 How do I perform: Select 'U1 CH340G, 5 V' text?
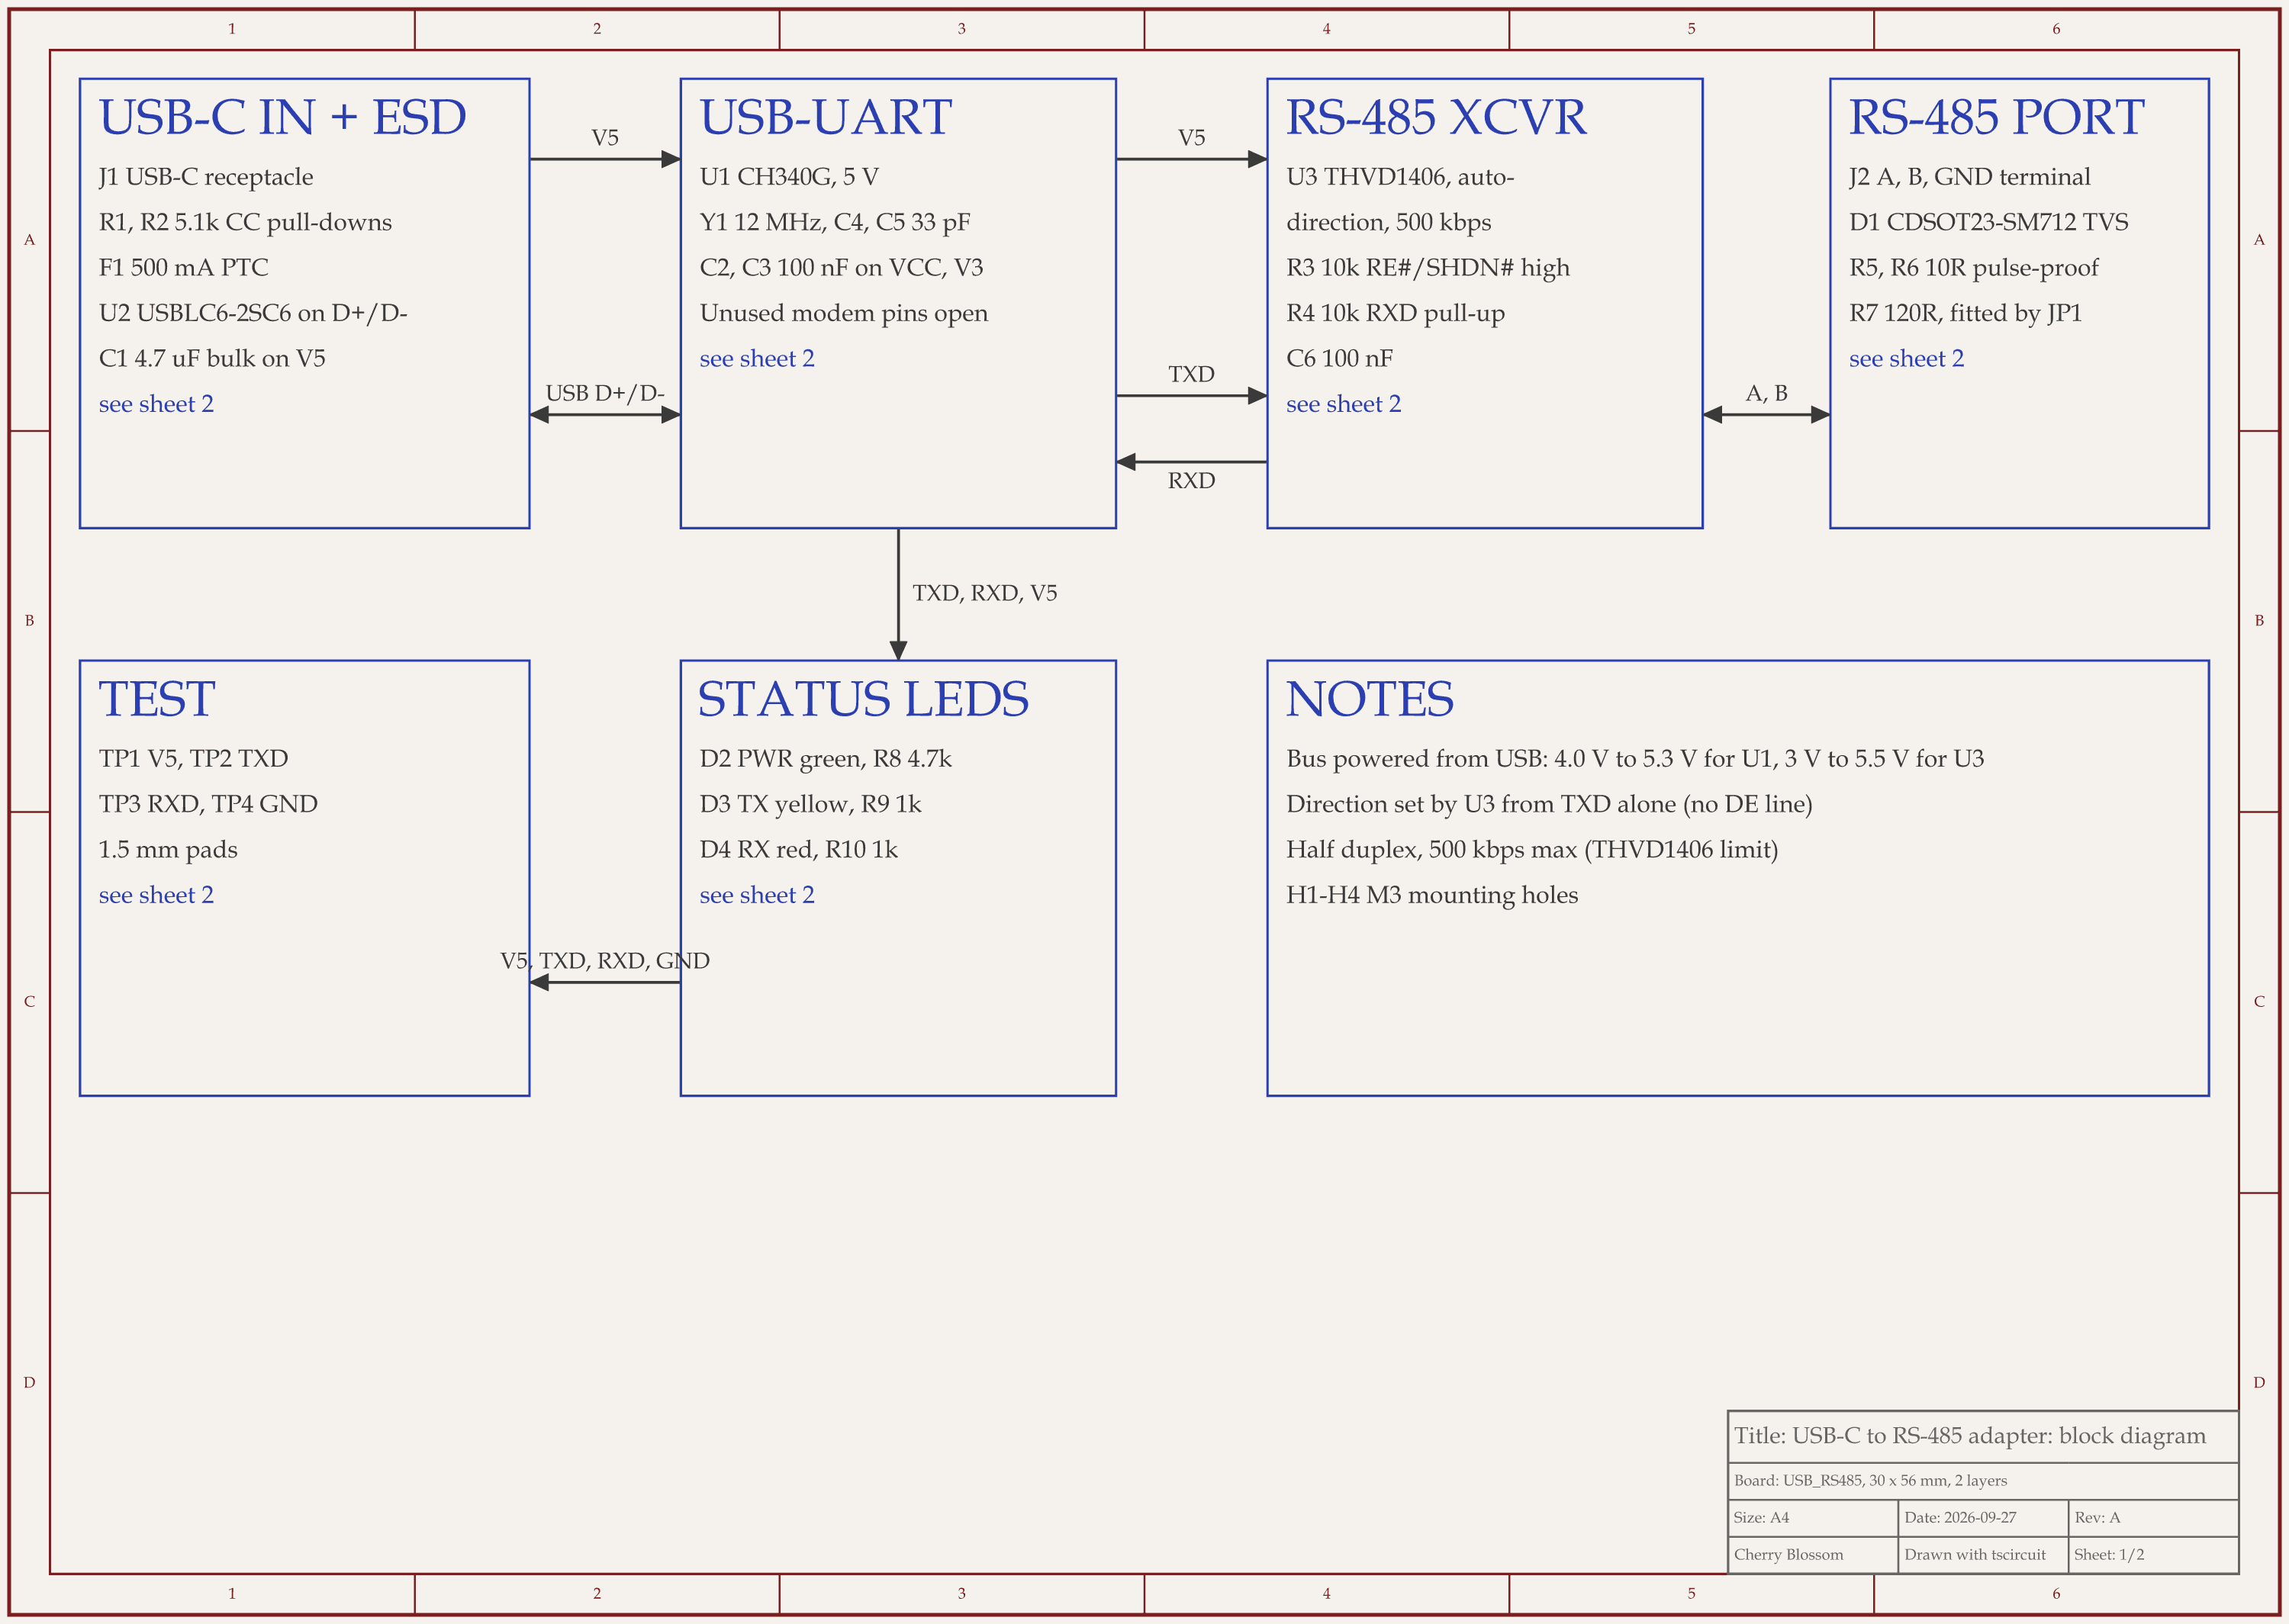tap(789, 177)
